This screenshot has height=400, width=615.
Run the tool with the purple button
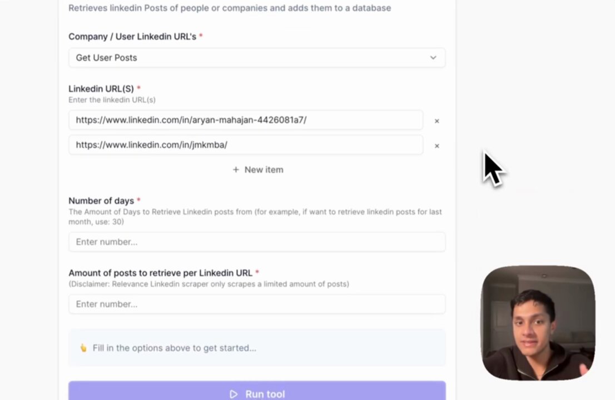click(x=257, y=391)
